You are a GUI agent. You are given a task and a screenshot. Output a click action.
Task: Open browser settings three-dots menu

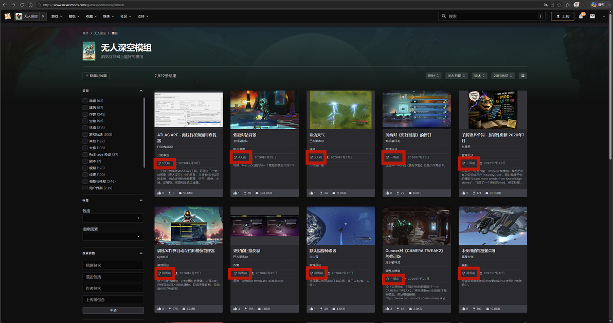[585, 5]
